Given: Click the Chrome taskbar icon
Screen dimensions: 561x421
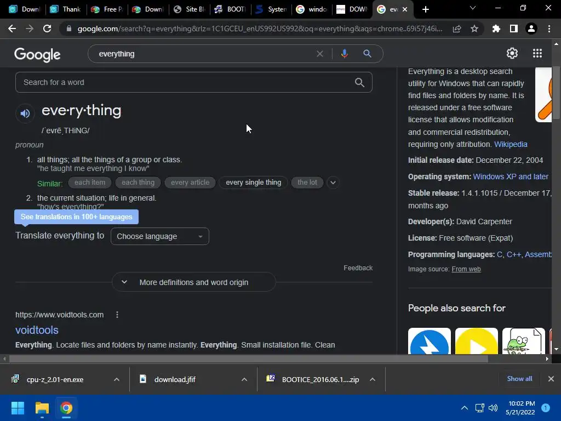Looking at the screenshot, I should pyautogui.click(x=66, y=408).
